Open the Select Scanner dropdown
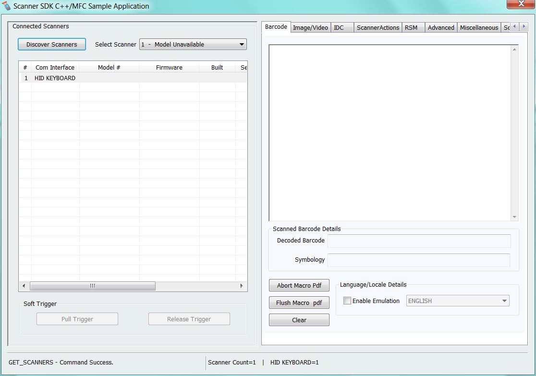 (x=242, y=45)
